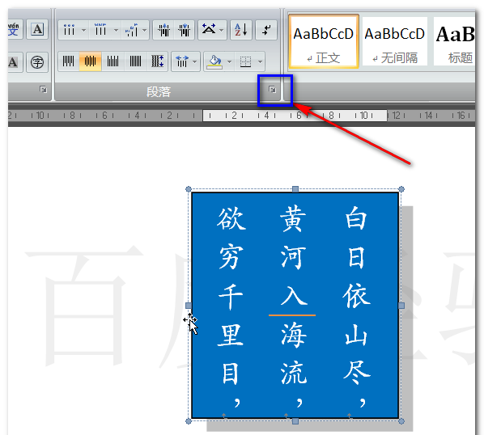This screenshot has height=435, width=484.
Task: Click the character border A icon
Action: click(37, 30)
